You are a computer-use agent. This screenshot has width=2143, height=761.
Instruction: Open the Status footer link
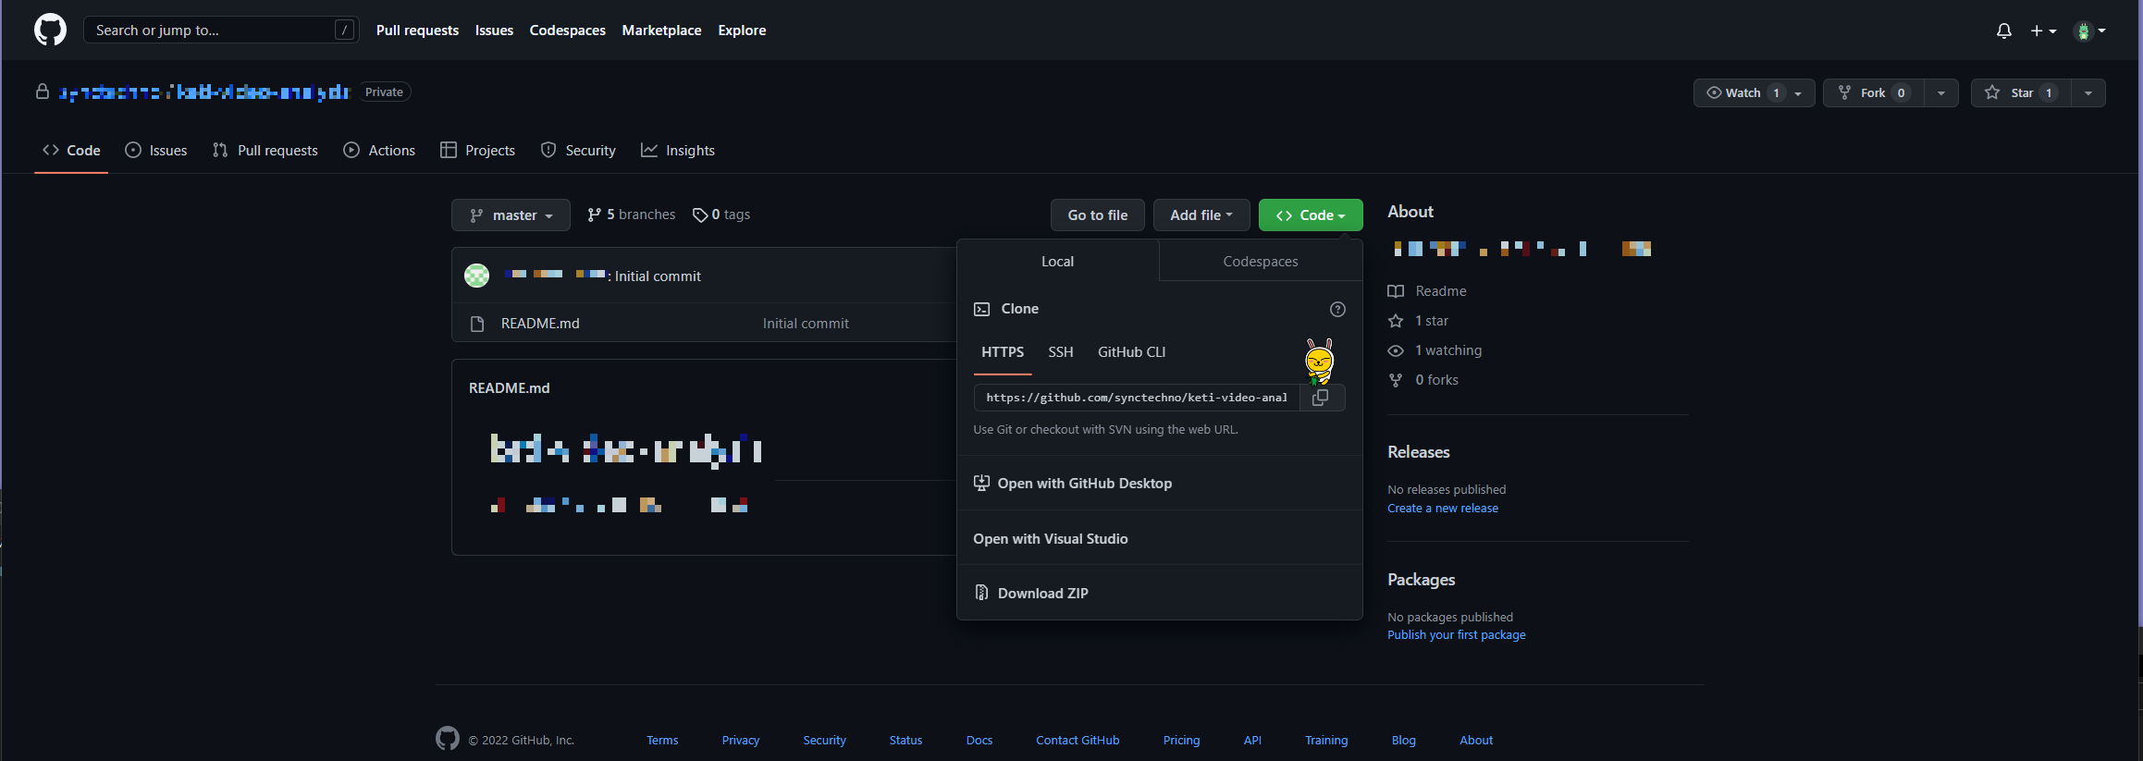point(905,740)
